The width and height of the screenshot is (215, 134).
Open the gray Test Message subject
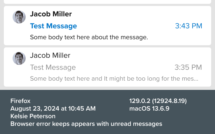coord(53,67)
